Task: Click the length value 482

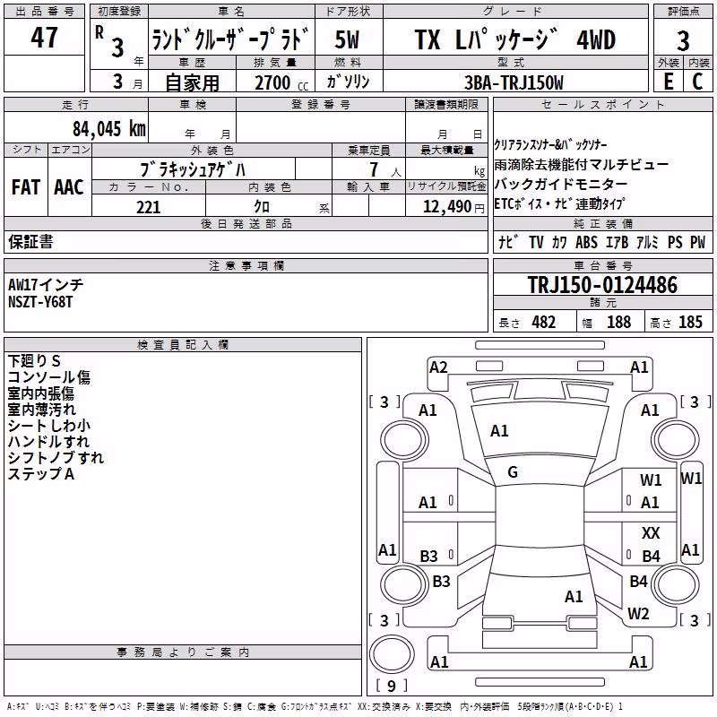Action: [544, 322]
